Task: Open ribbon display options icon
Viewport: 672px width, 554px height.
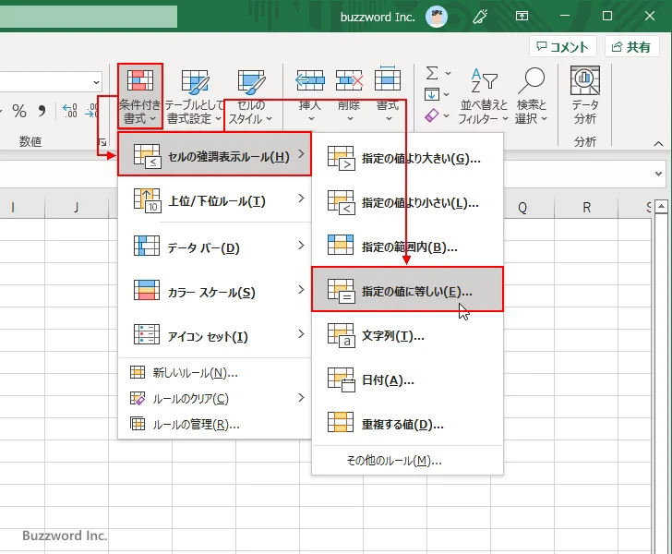Action: (522, 16)
